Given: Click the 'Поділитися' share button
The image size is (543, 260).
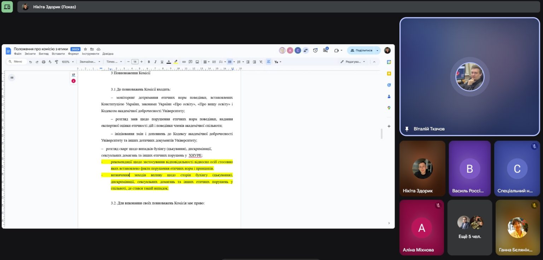Looking at the screenshot, I should 361,50.
